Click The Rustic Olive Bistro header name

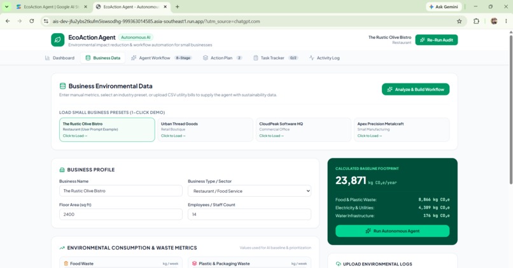(x=390, y=38)
